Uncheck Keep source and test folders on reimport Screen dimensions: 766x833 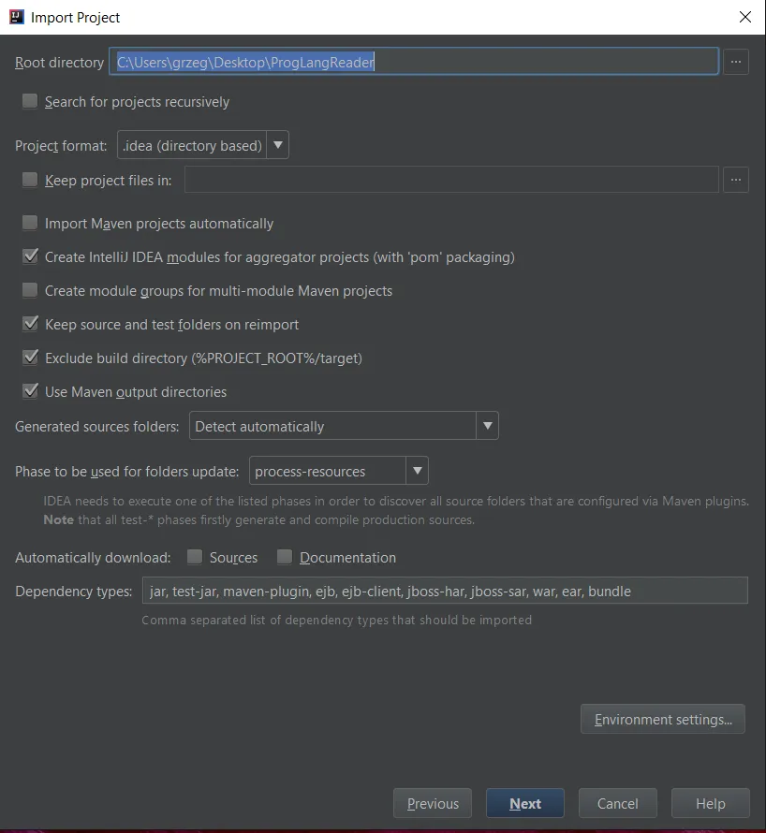pyautogui.click(x=30, y=324)
